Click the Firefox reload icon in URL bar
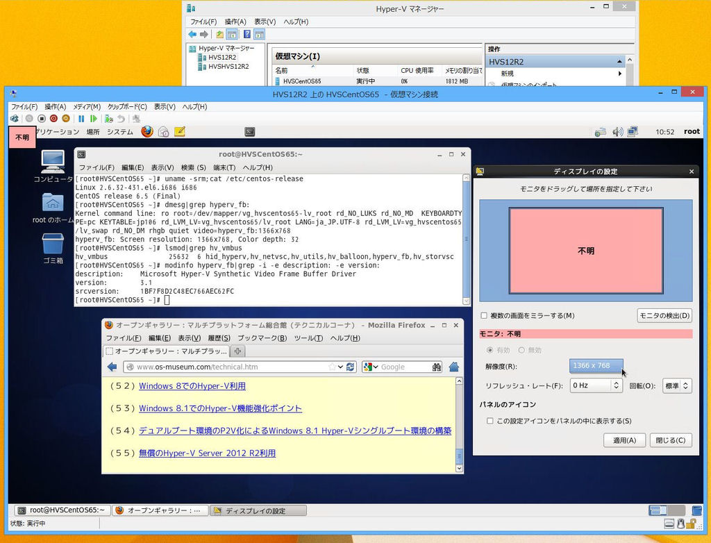Screen dimensions: 711x543 click(350, 367)
